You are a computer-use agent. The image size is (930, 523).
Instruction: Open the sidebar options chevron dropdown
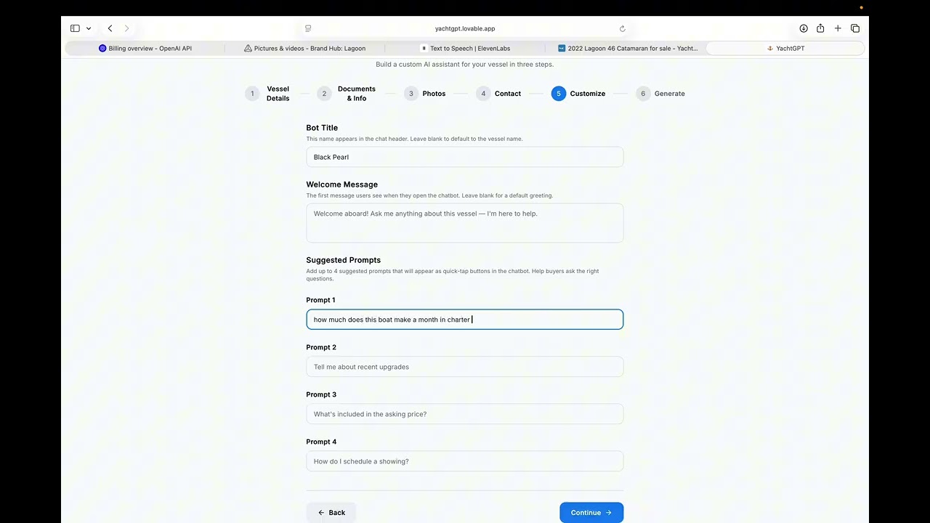(89, 28)
